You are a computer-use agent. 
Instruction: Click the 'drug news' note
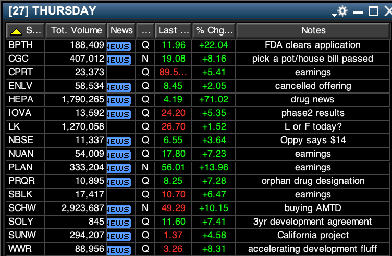pos(312,99)
